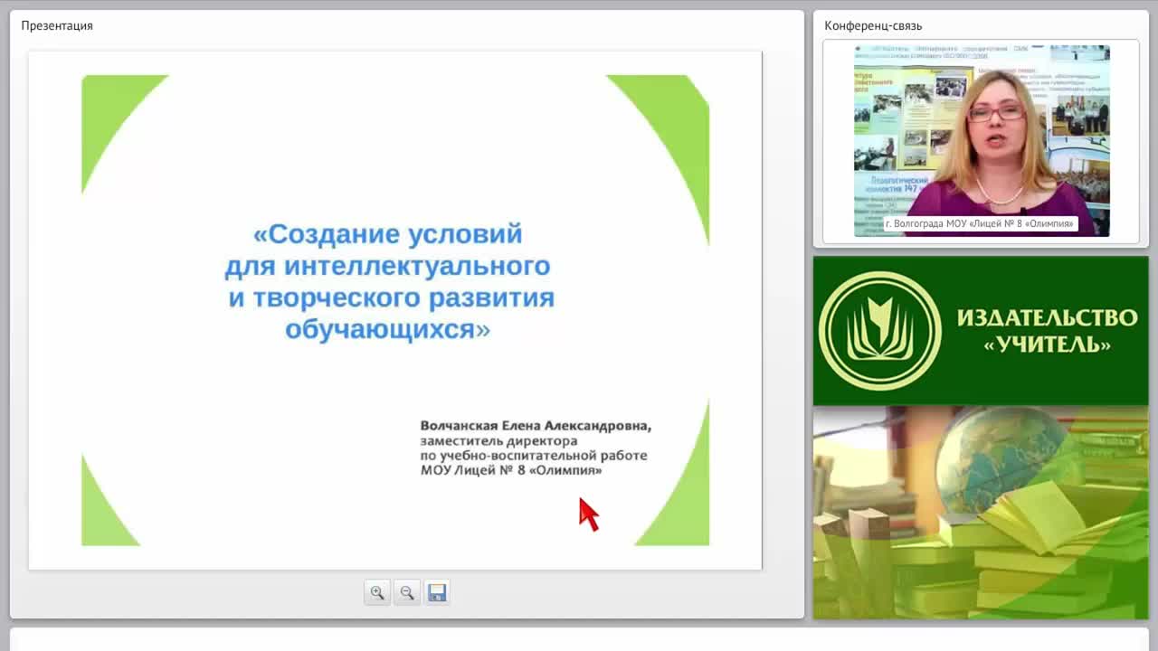Click the text «МОУ Лицей № 8 «Олимпия»» on slide

511,471
